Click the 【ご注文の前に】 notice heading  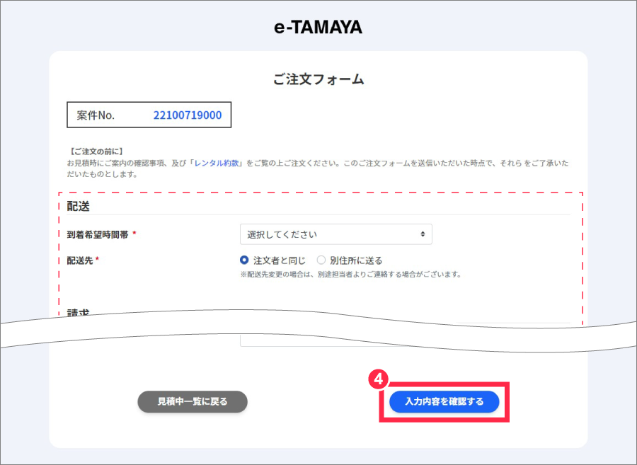96,151
